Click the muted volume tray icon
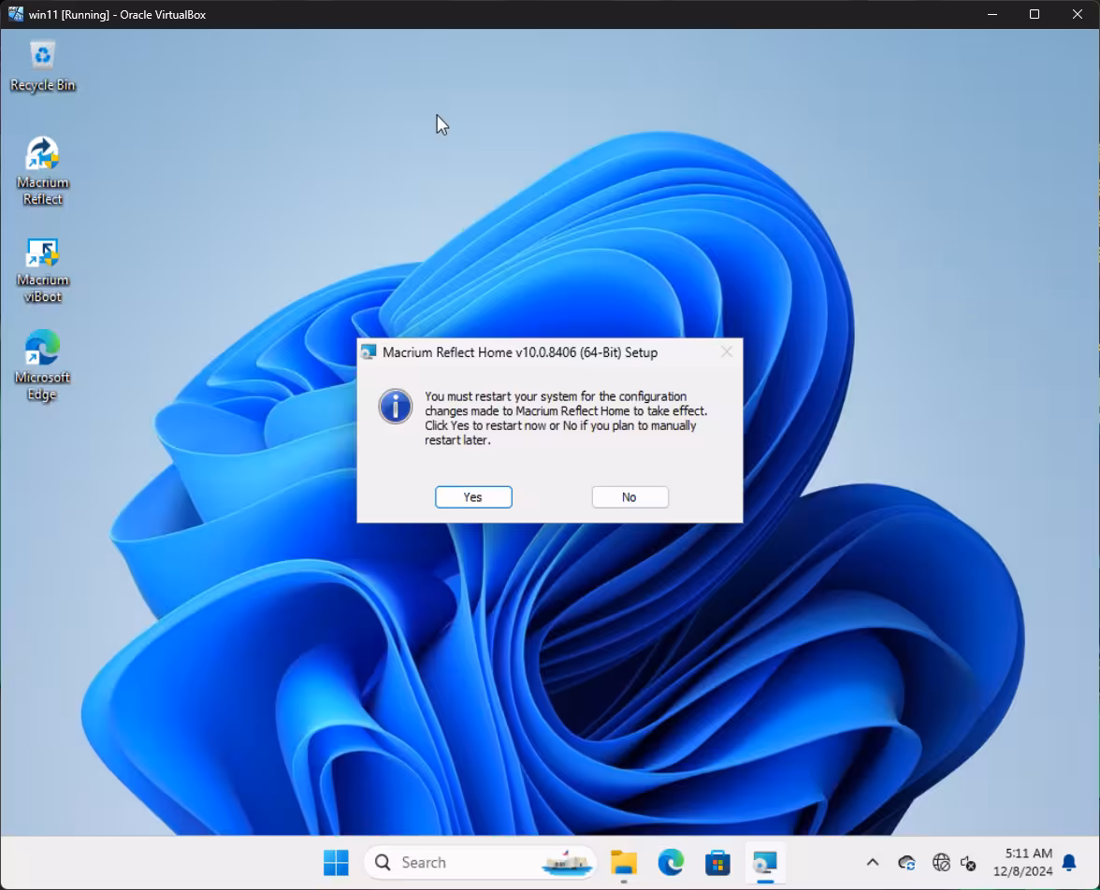The width and height of the screenshot is (1100, 890). (x=968, y=863)
